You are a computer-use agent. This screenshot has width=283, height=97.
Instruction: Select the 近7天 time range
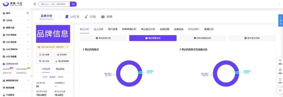[x=45, y=77]
